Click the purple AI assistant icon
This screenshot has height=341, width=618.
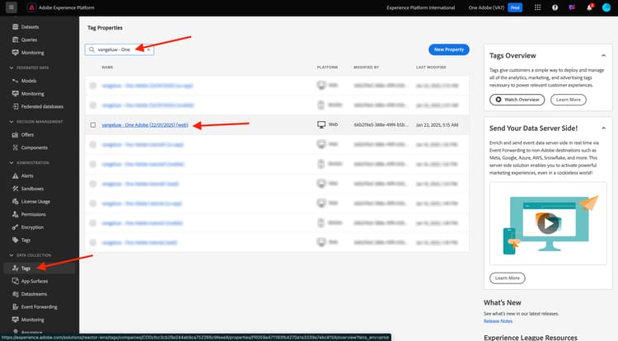[x=572, y=7]
